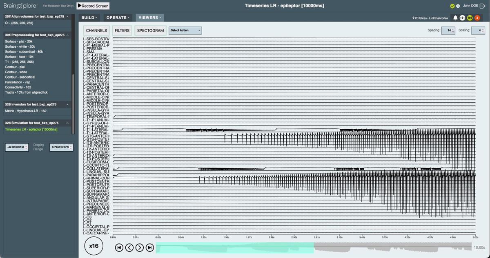Select Surface - subcortical - 80k
This screenshot has width=490, height=258.
(x=24, y=52)
